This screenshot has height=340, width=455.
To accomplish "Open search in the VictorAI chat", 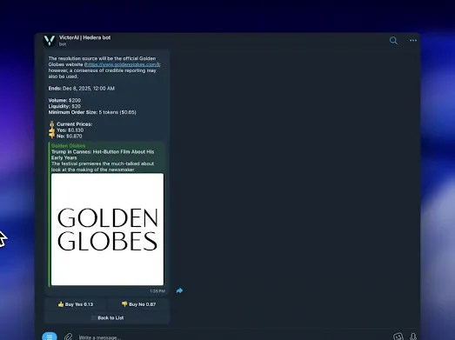I will coord(393,40).
